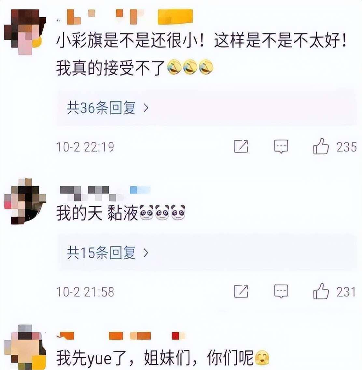Select the comment starting 小彩旗是不是还很小
Screen dimensions: 362x370
(x=202, y=54)
